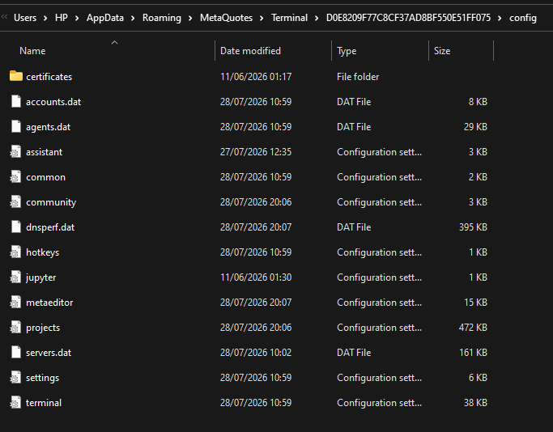Image resolution: width=553 pixels, height=432 pixels.
Task: Select the dnsperf.dat file icon
Action: pos(16,227)
